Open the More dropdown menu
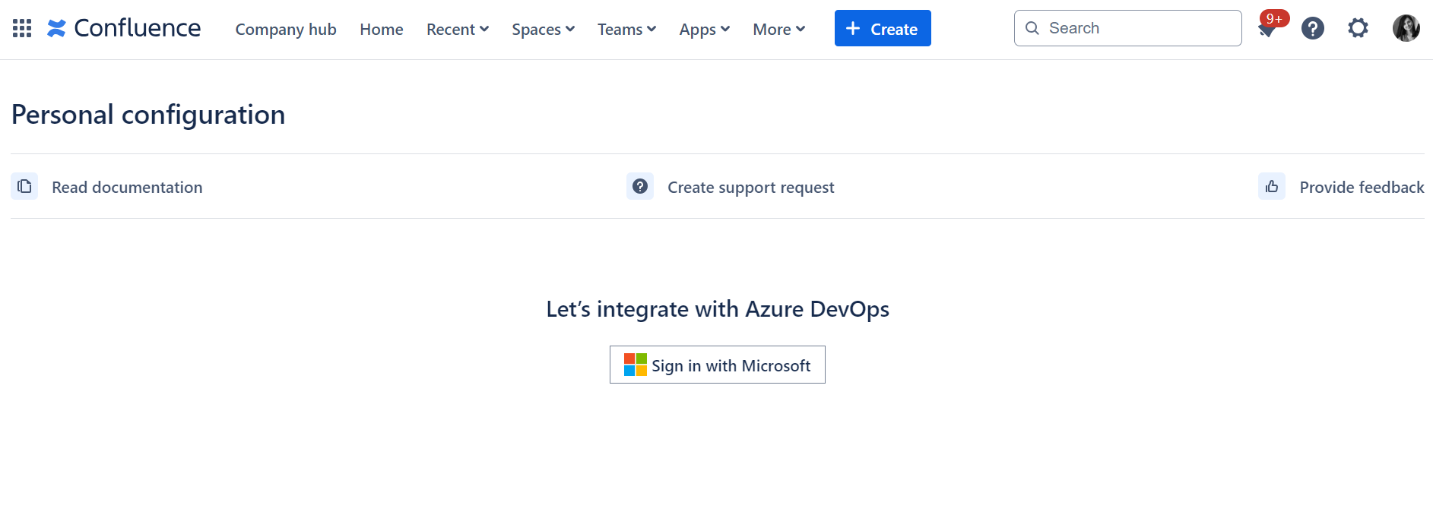This screenshot has height=518, width=1433. click(778, 30)
